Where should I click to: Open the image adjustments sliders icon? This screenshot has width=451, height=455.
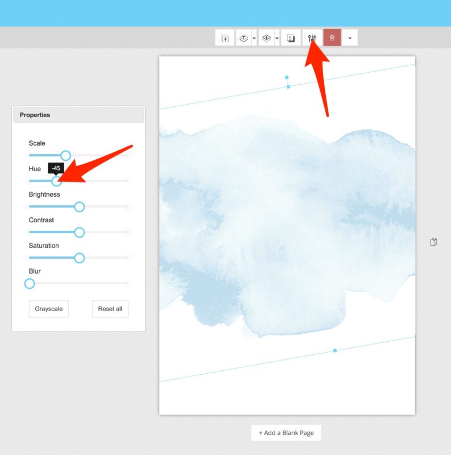pos(312,38)
